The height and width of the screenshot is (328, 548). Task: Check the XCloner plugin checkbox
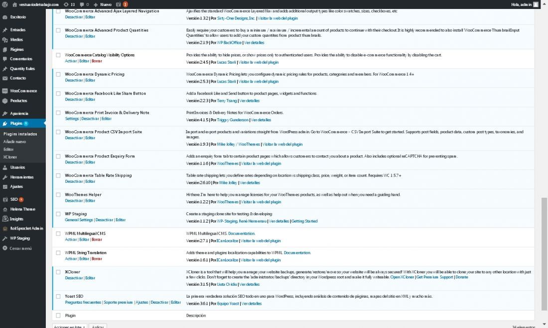58,272
